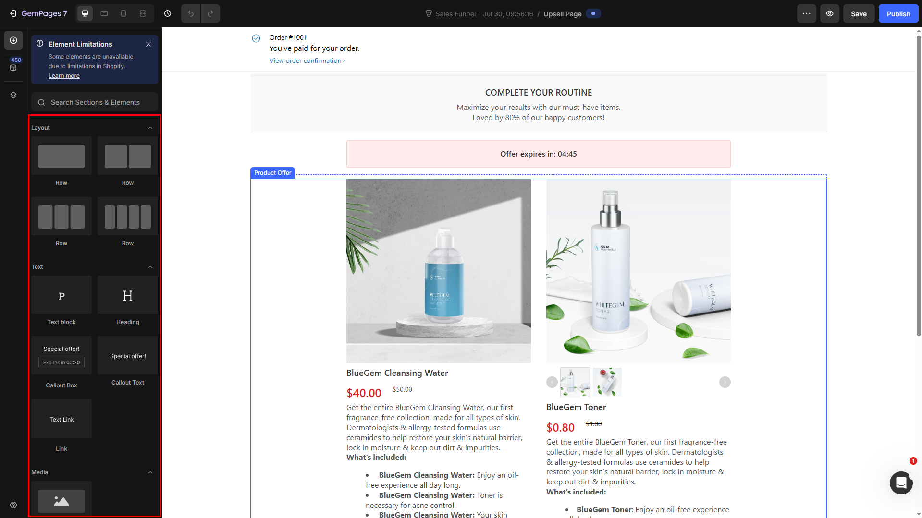Viewport: 922px width, 518px height.
Task: Toggle the Upsell Page status switch
Action: (x=593, y=13)
